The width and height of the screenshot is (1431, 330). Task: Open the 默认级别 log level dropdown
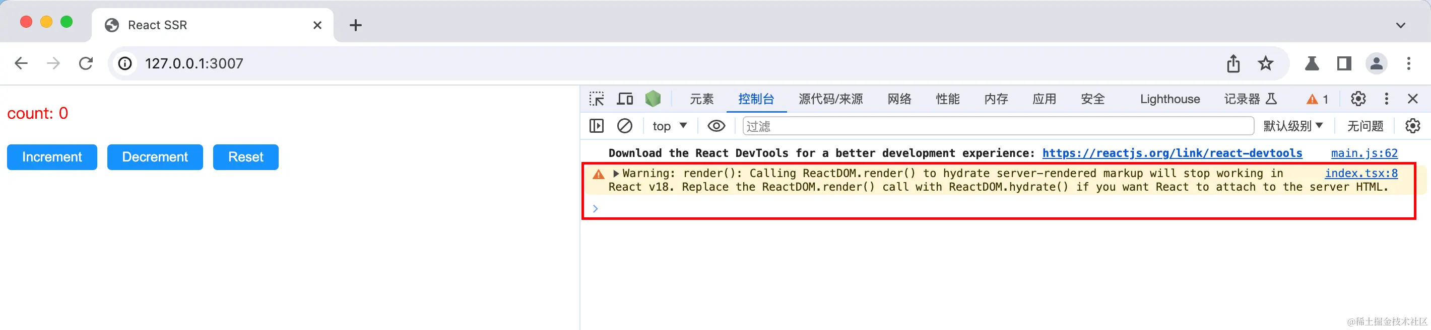click(x=1292, y=126)
